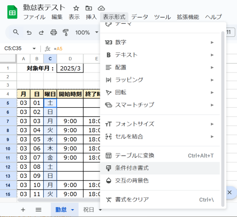Open the ファイル menu
This screenshot has width=237, height=217.
point(34,17)
